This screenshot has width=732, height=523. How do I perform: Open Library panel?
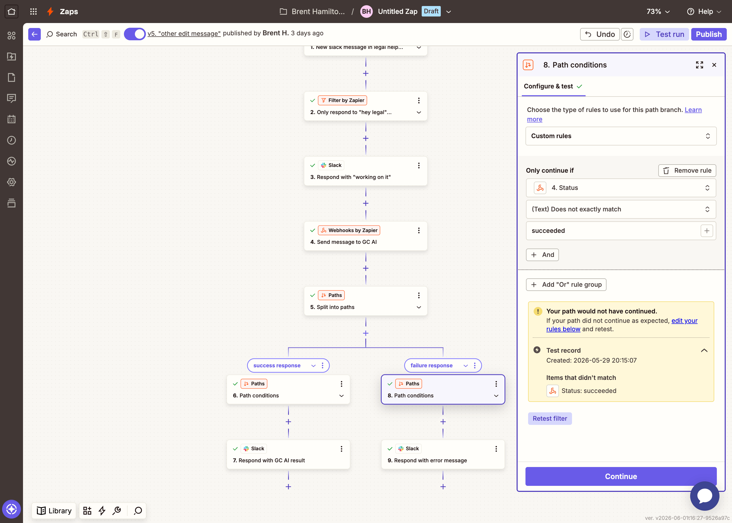click(x=54, y=511)
